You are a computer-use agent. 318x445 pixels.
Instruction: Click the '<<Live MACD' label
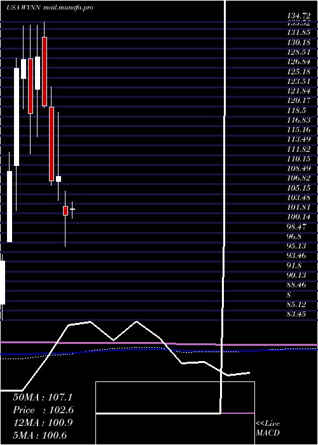coord(268,428)
